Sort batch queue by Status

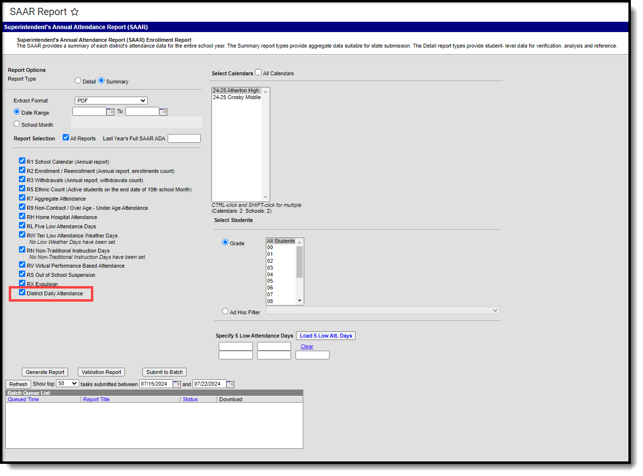click(190, 400)
